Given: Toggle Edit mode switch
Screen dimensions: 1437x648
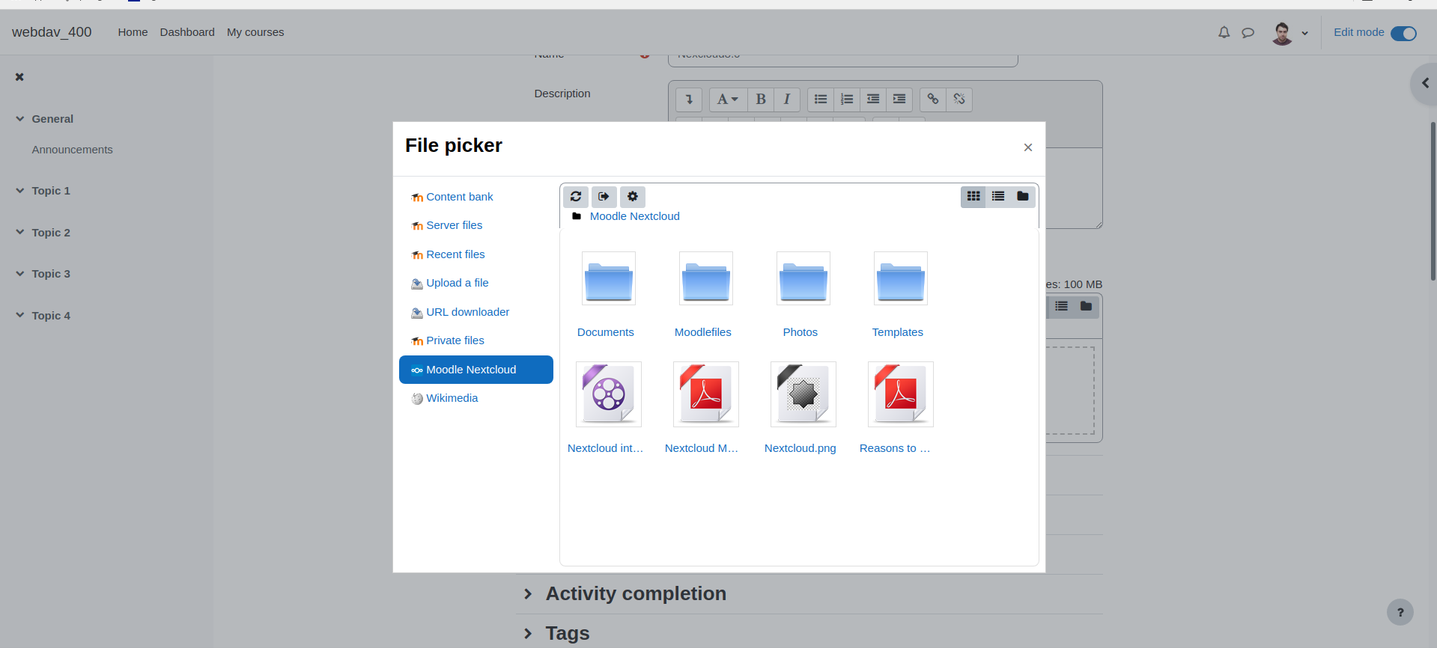Looking at the screenshot, I should coord(1403,33).
